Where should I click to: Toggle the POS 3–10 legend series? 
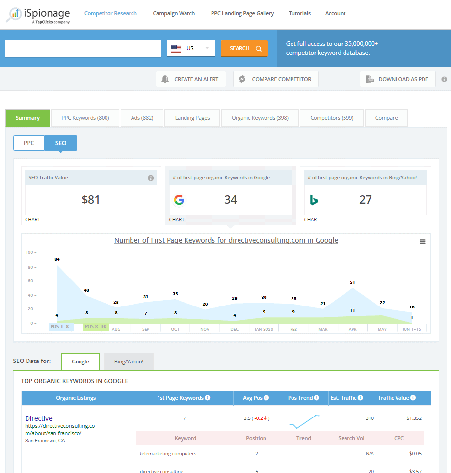(x=96, y=327)
